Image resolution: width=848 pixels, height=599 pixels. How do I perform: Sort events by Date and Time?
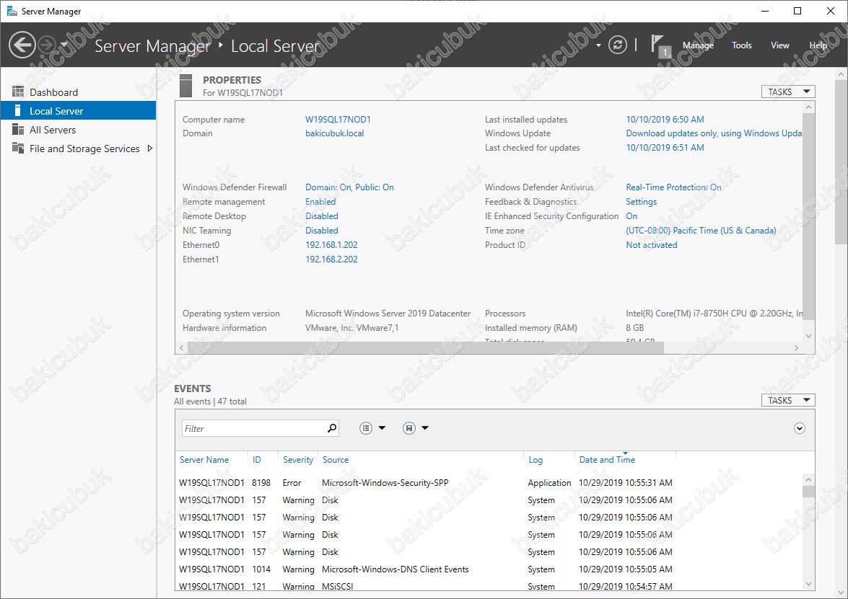pos(607,460)
